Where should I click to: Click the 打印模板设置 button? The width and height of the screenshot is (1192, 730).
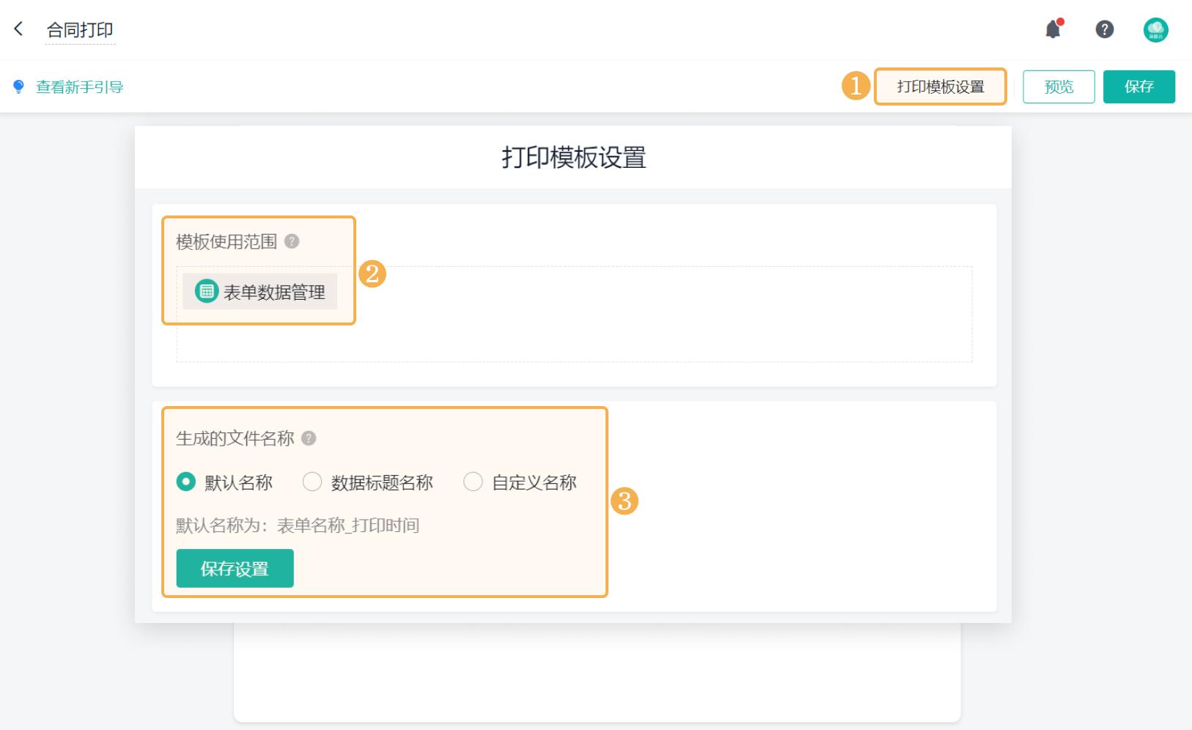click(x=941, y=86)
